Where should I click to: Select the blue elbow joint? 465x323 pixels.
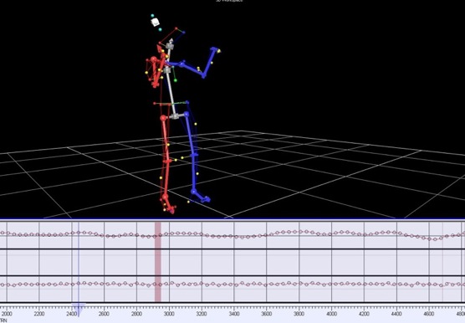(204, 76)
